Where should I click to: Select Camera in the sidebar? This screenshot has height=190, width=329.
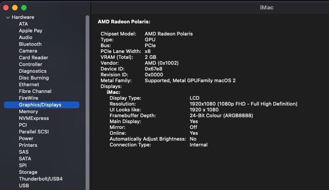click(28, 51)
